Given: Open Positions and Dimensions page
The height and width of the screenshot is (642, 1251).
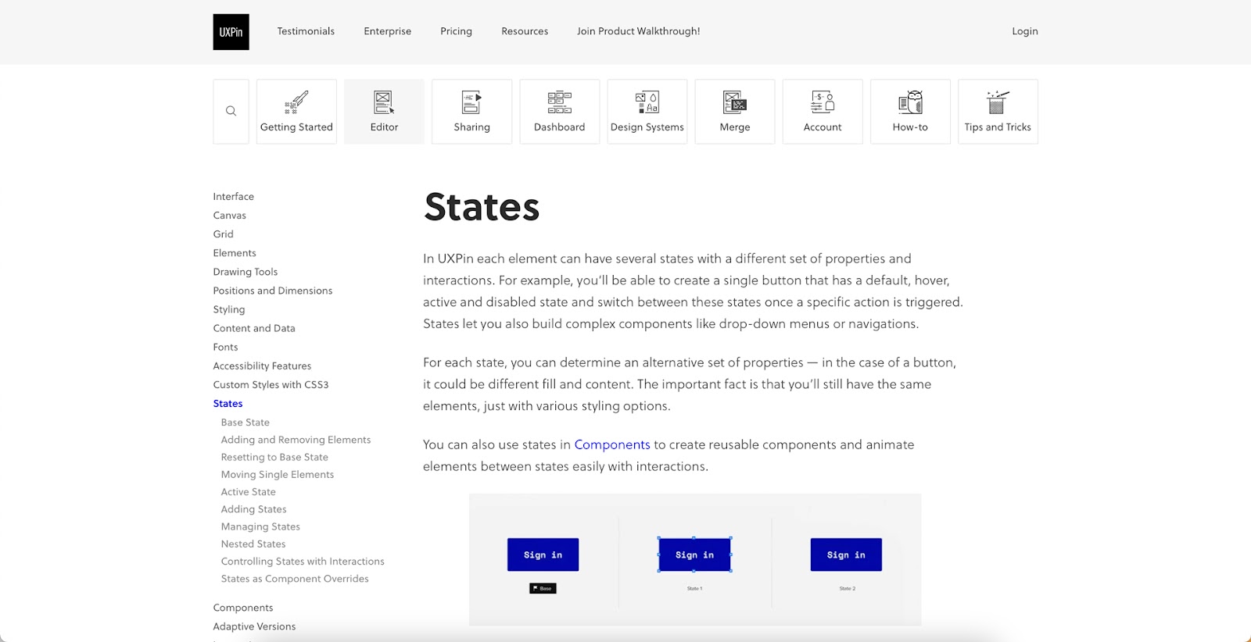Looking at the screenshot, I should point(273,291).
